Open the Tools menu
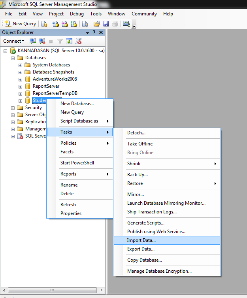The height and width of the screenshot is (298, 247). click(96, 14)
